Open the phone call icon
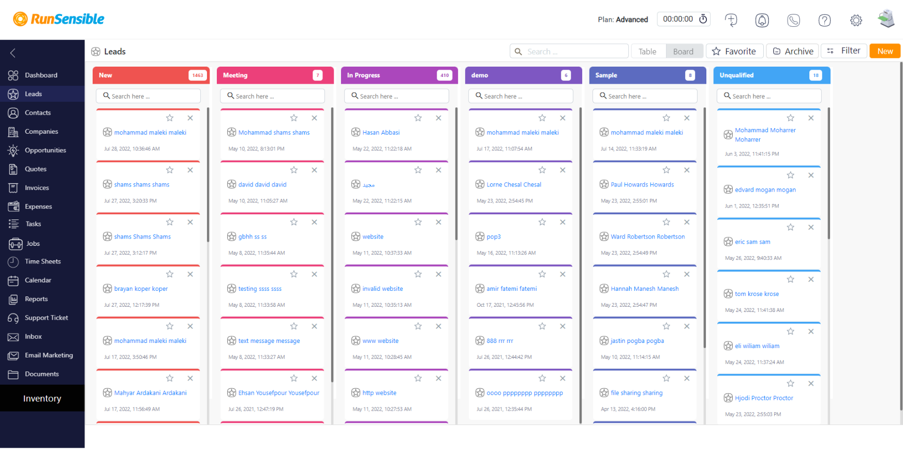The height and width of the screenshot is (455, 903). coord(793,20)
